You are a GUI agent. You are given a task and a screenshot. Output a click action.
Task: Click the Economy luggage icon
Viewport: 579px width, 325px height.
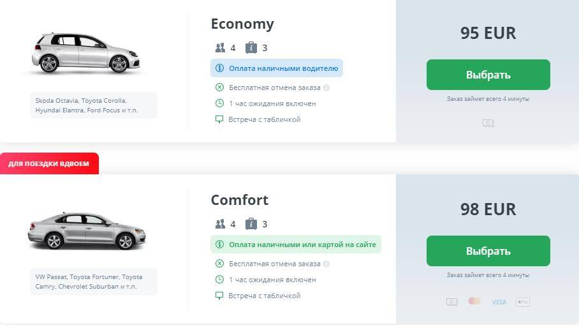(x=251, y=48)
